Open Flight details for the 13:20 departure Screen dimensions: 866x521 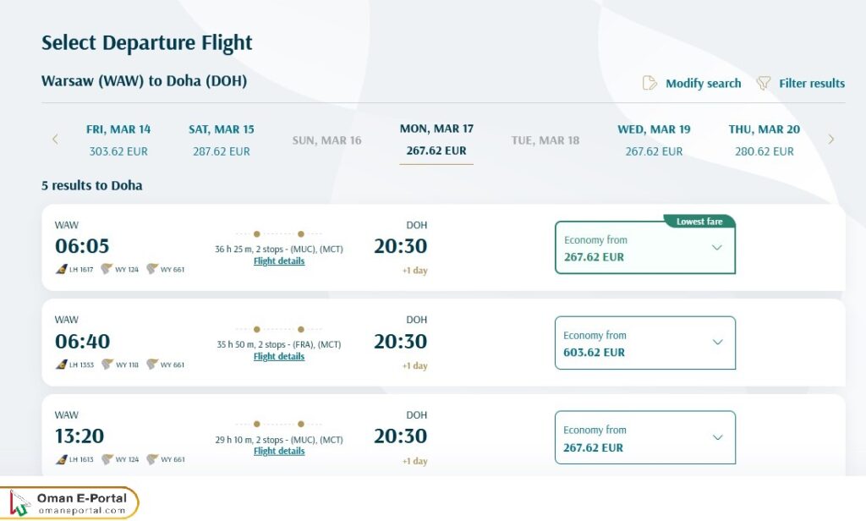pyautogui.click(x=279, y=451)
